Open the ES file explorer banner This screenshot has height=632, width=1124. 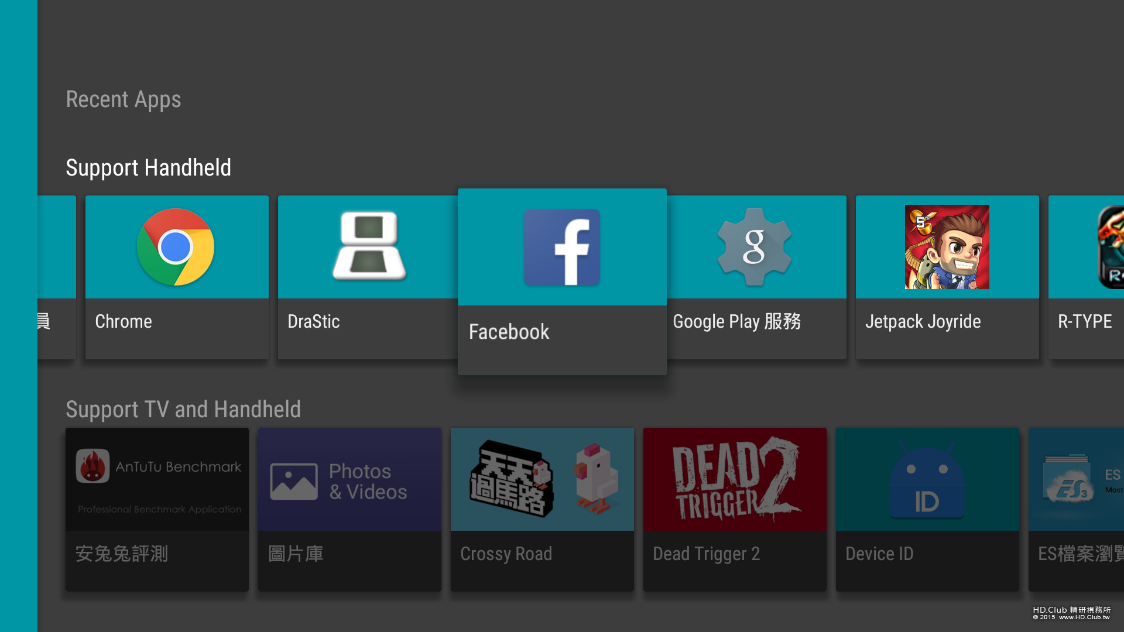[x=1076, y=479]
